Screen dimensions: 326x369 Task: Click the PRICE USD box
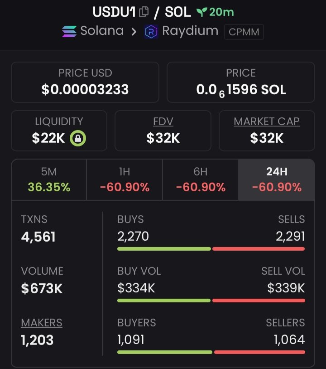point(85,82)
